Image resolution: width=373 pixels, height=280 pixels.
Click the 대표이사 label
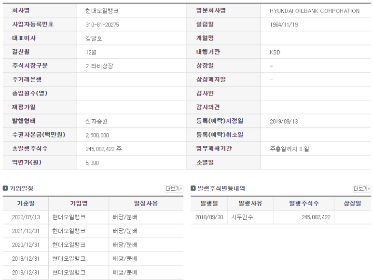point(24,38)
